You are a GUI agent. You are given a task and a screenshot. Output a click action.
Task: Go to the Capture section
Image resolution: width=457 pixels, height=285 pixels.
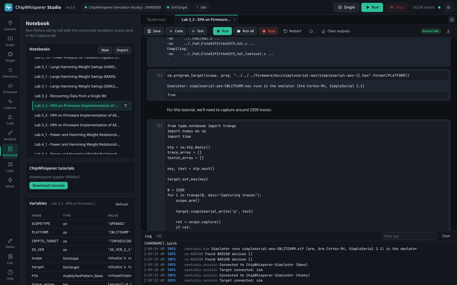pos(10,104)
